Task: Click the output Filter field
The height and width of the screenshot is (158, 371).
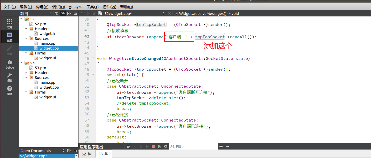Action: (193, 146)
